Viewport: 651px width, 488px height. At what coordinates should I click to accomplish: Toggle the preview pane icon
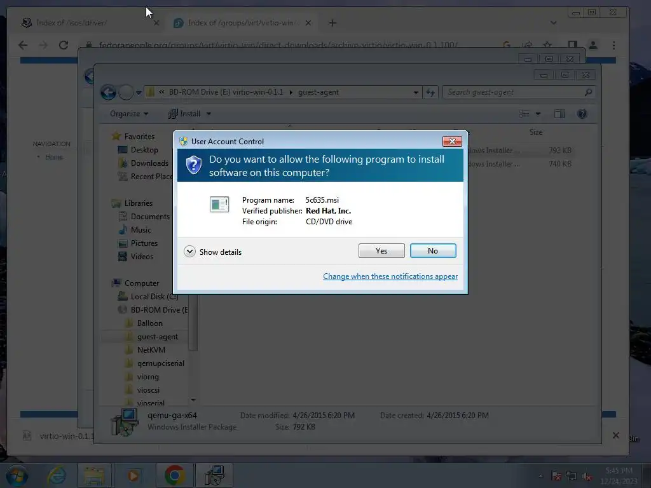pyautogui.click(x=559, y=114)
